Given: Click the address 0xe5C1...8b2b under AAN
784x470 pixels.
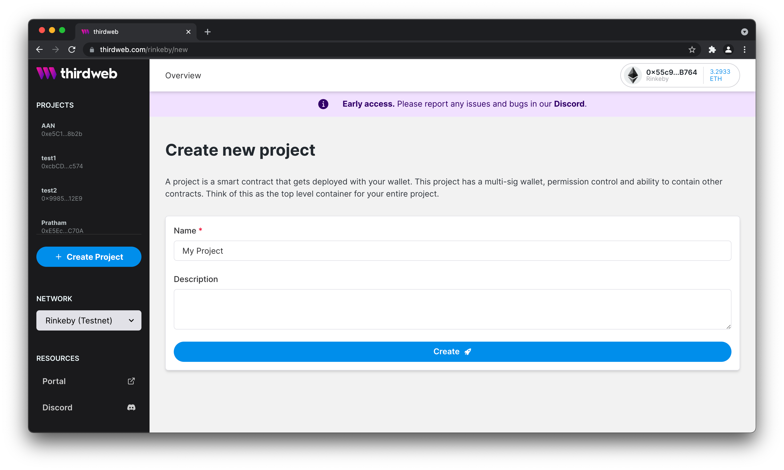Looking at the screenshot, I should [62, 134].
